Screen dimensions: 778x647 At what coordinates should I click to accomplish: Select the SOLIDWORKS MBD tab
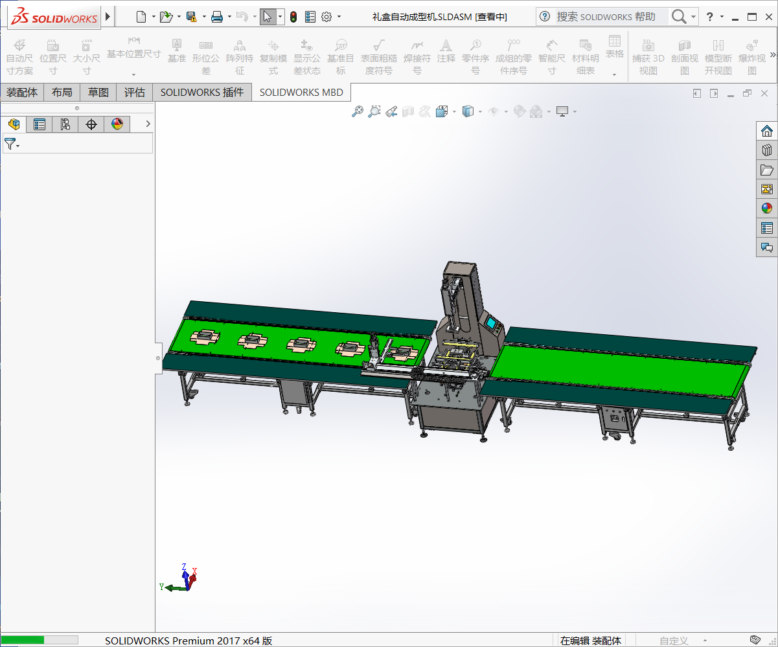(301, 93)
